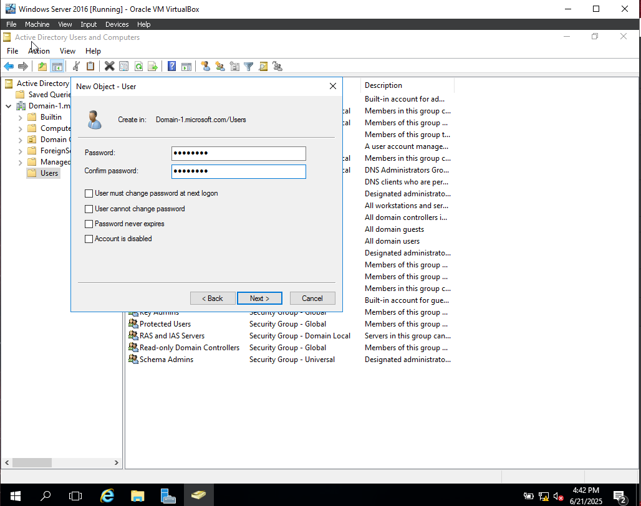The height and width of the screenshot is (506, 641).
Task: Expand the Computers folder node
Action: point(20,128)
